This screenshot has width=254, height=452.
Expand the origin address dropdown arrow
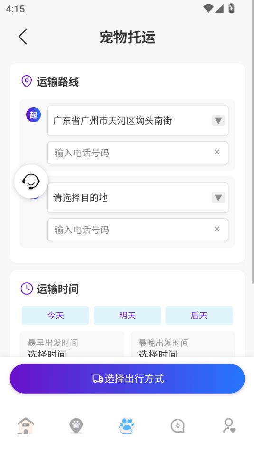(218, 121)
